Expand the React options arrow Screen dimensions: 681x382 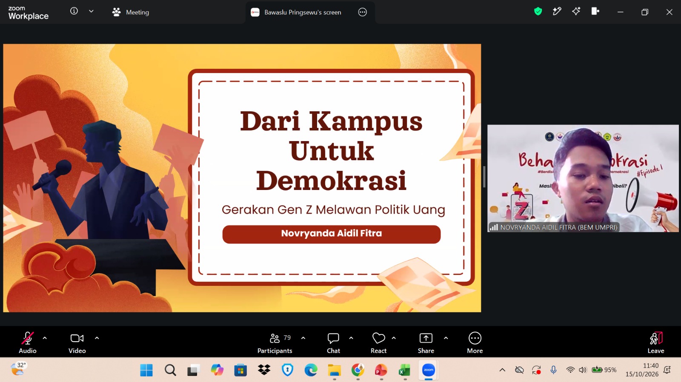[394, 338]
